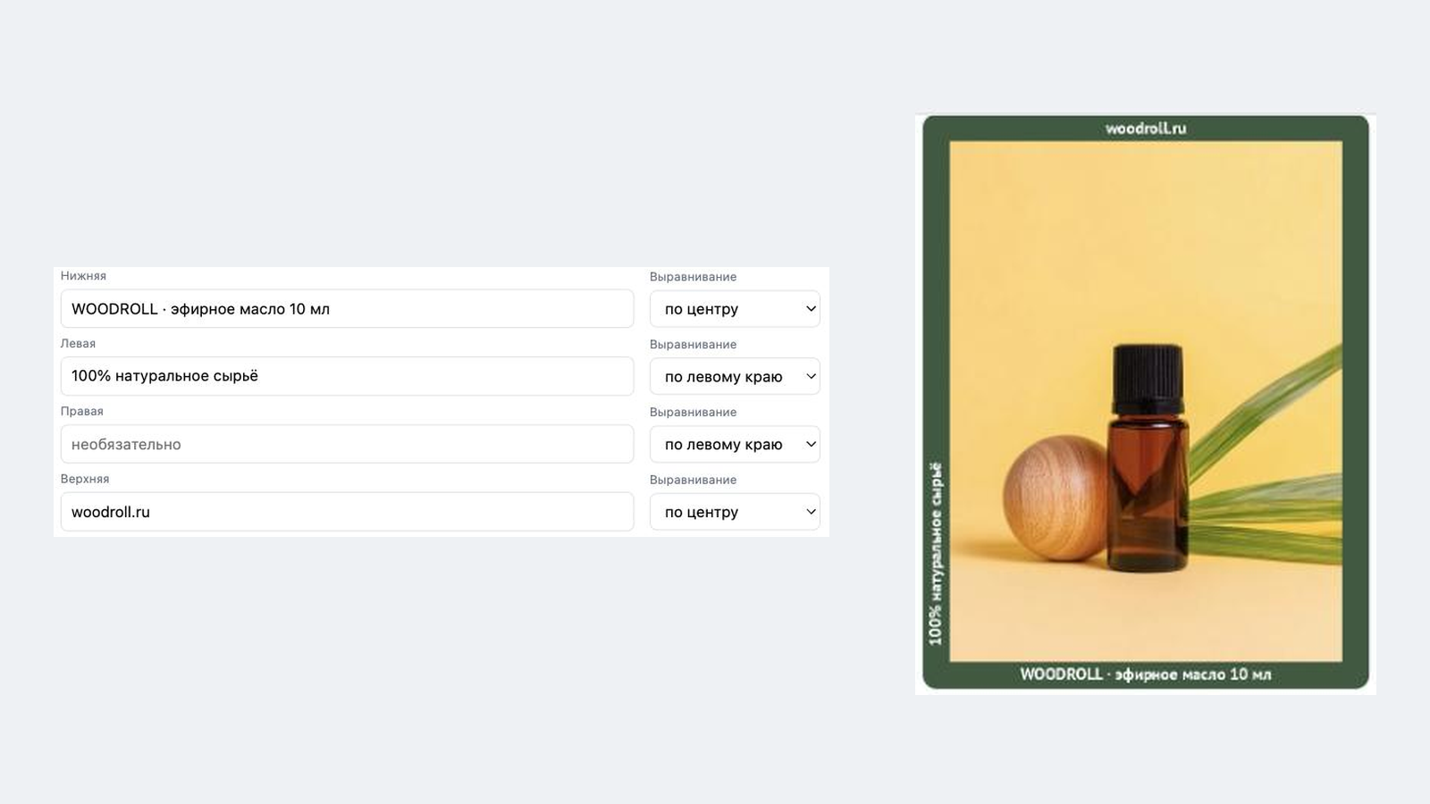Click the bottom caption 'WOODROLL · эфирное масло 10 мл' on preview

coord(1146,674)
